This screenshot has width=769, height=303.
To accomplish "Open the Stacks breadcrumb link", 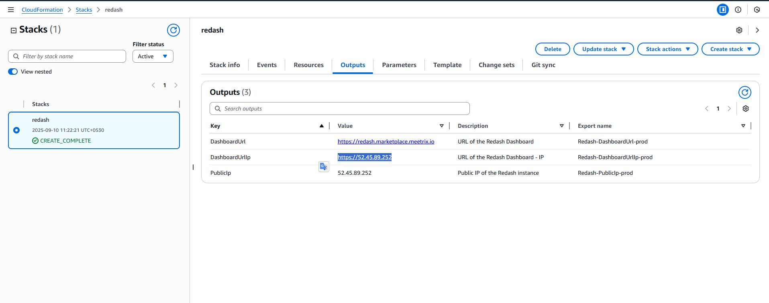I will [84, 10].
